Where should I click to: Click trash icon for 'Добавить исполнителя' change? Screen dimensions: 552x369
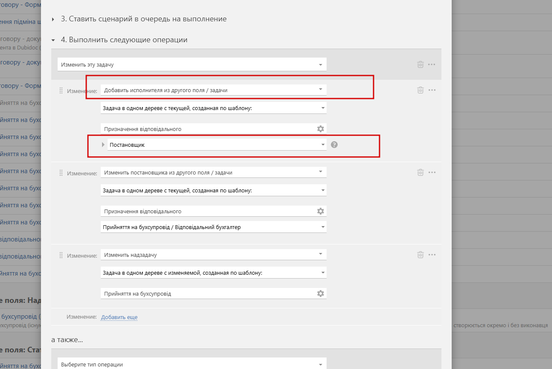tap(421, 90)
